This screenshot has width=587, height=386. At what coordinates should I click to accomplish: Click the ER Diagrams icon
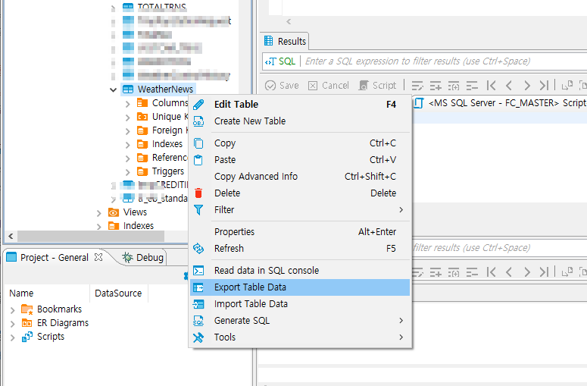[x=27, y=323]
